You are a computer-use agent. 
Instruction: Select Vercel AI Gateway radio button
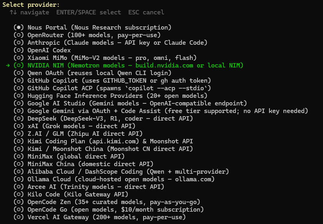tap(19, 217)
